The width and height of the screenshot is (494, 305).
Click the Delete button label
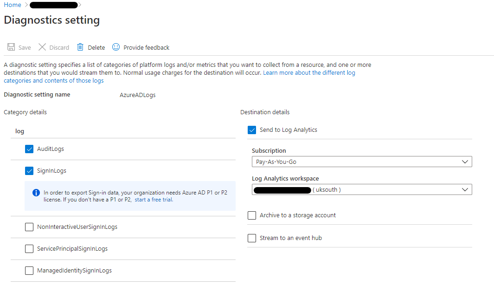(x=96, y=48)
